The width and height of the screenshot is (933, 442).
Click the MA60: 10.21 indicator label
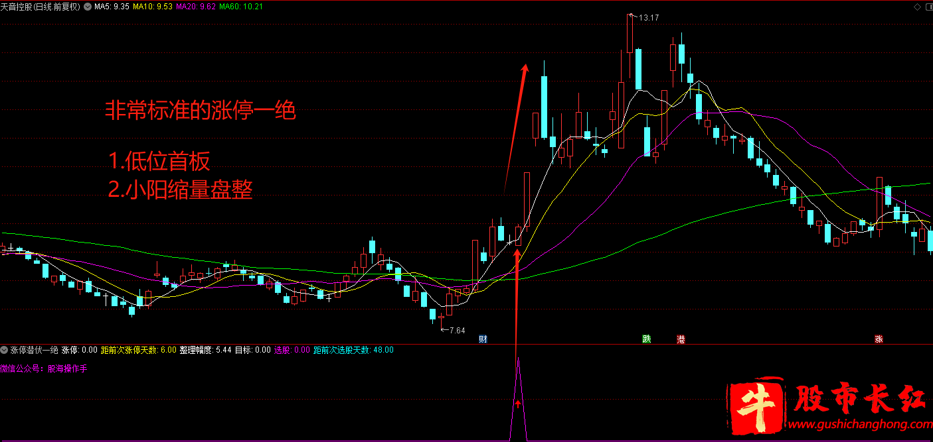tap(241, 7)
